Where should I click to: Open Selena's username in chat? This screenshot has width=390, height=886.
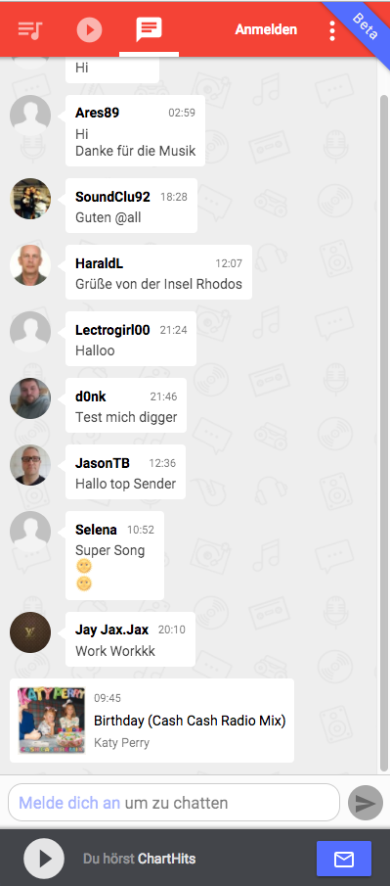[96, 530]
